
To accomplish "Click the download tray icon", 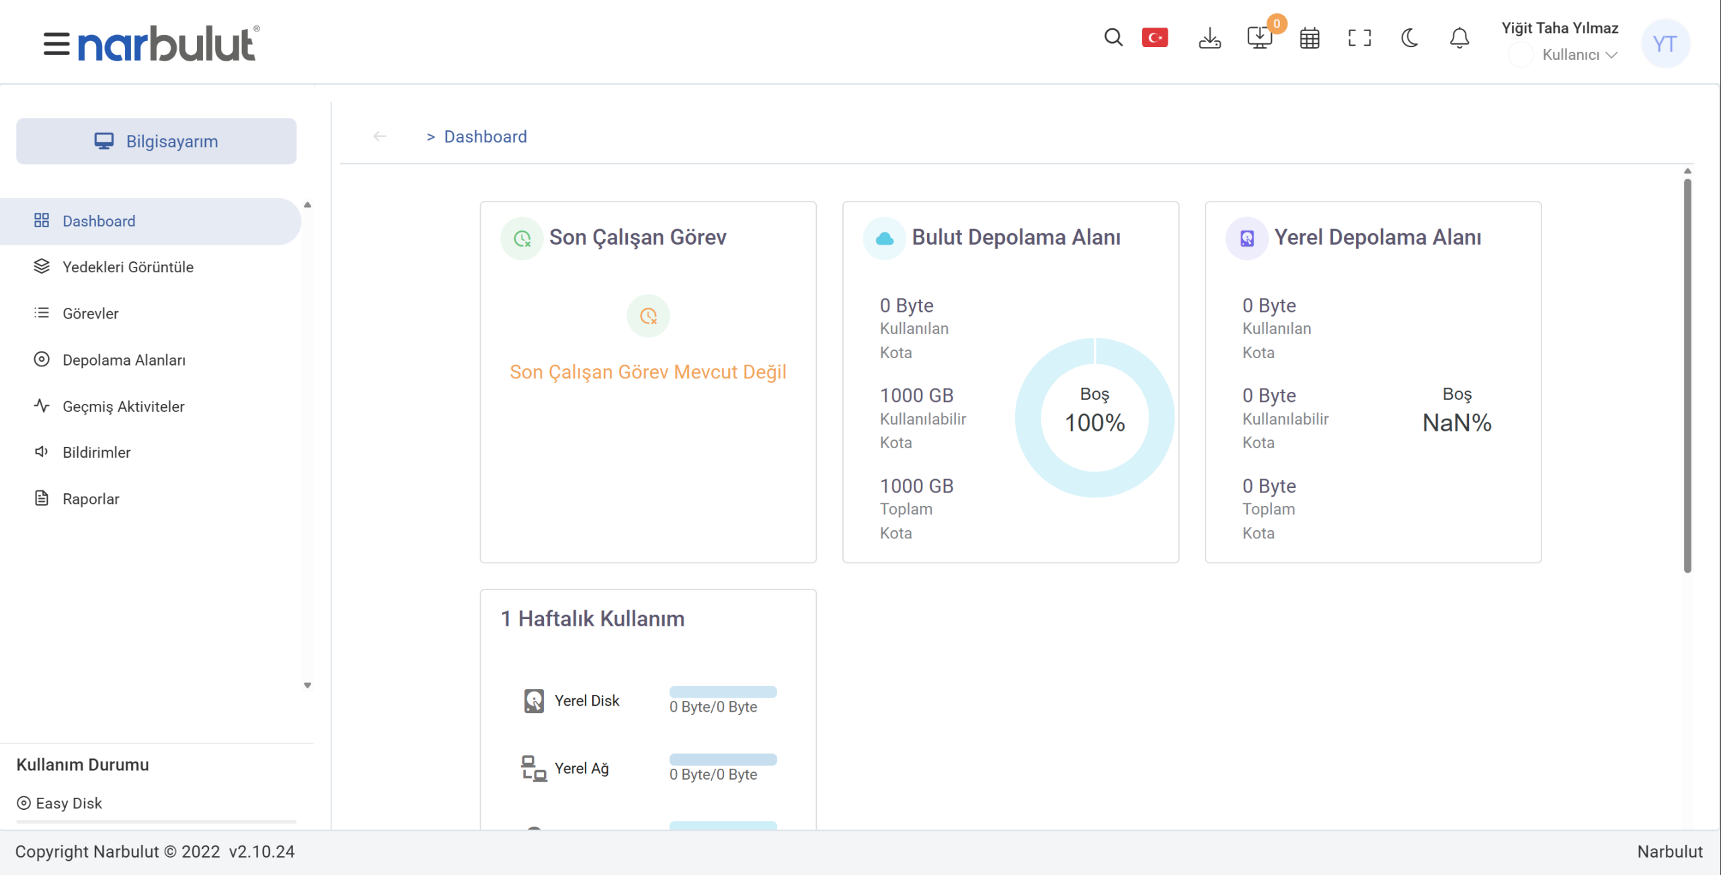I will (1209, 38).
